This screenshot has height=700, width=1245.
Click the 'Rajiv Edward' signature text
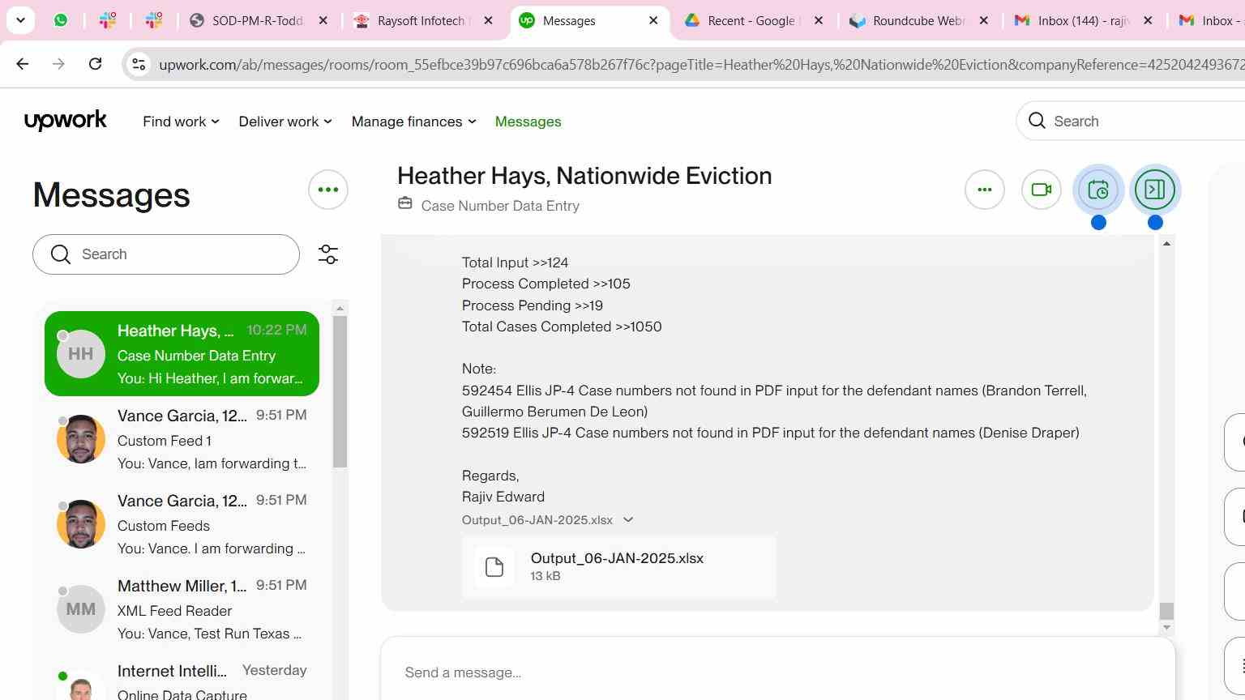coord(503,497)
